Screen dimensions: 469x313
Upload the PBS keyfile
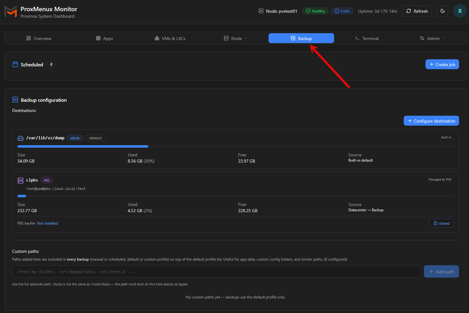441,223
